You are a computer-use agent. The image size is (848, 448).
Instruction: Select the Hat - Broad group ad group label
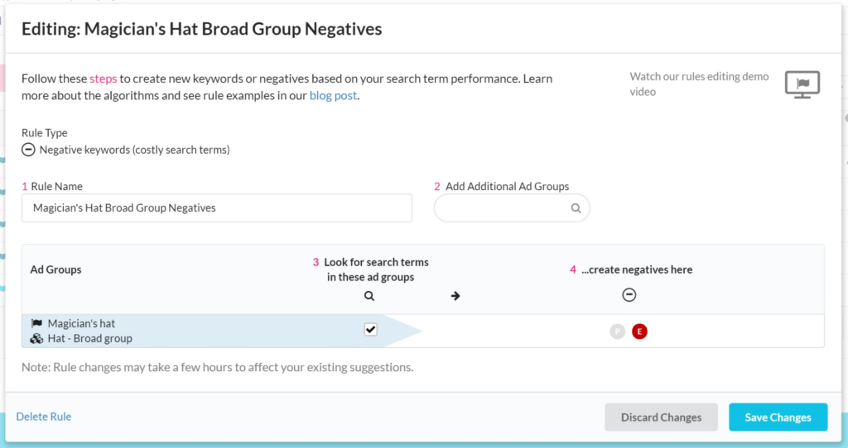point(89,338)
